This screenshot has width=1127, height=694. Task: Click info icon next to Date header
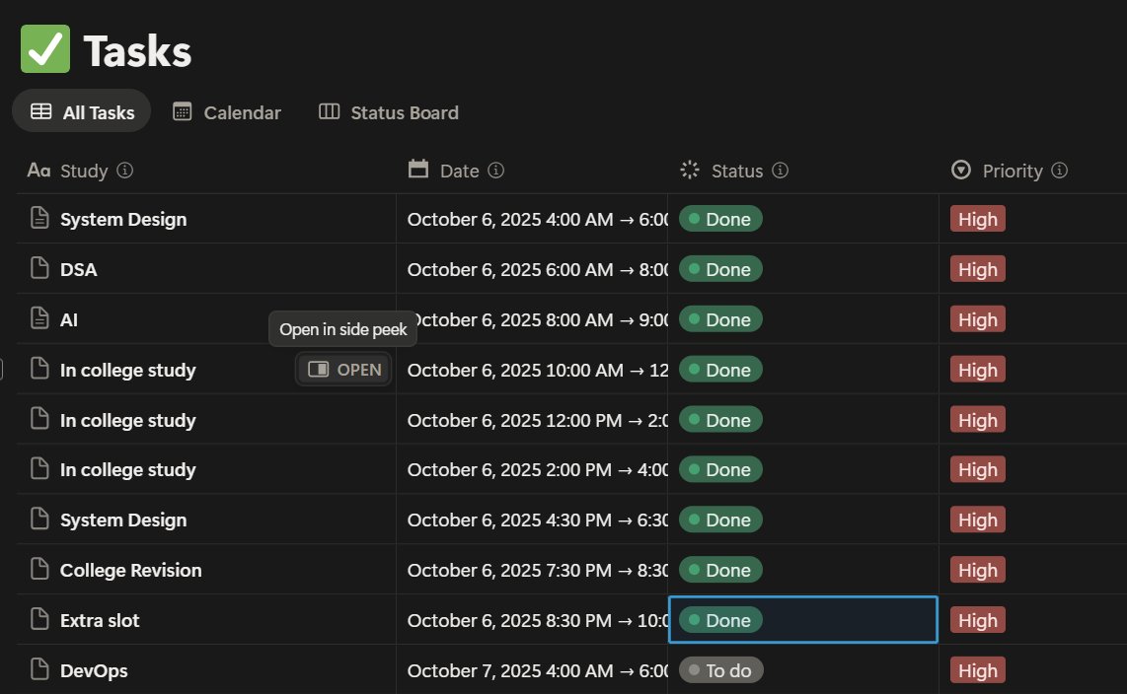point(496,171)
